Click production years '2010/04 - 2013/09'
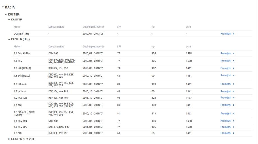258x144 pixels. point(93,34)
